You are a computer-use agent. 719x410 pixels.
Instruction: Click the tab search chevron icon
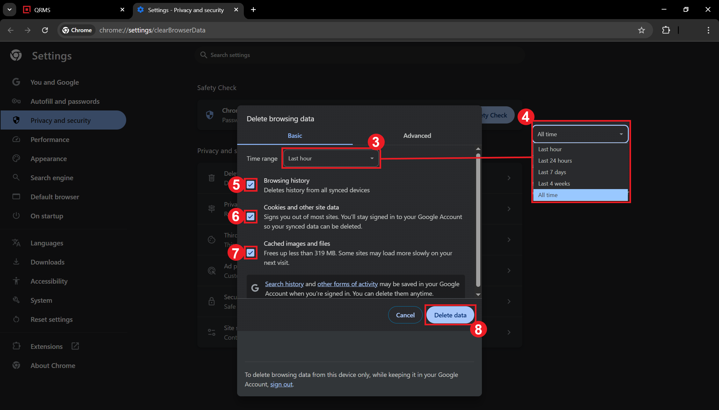pos(9,10)
